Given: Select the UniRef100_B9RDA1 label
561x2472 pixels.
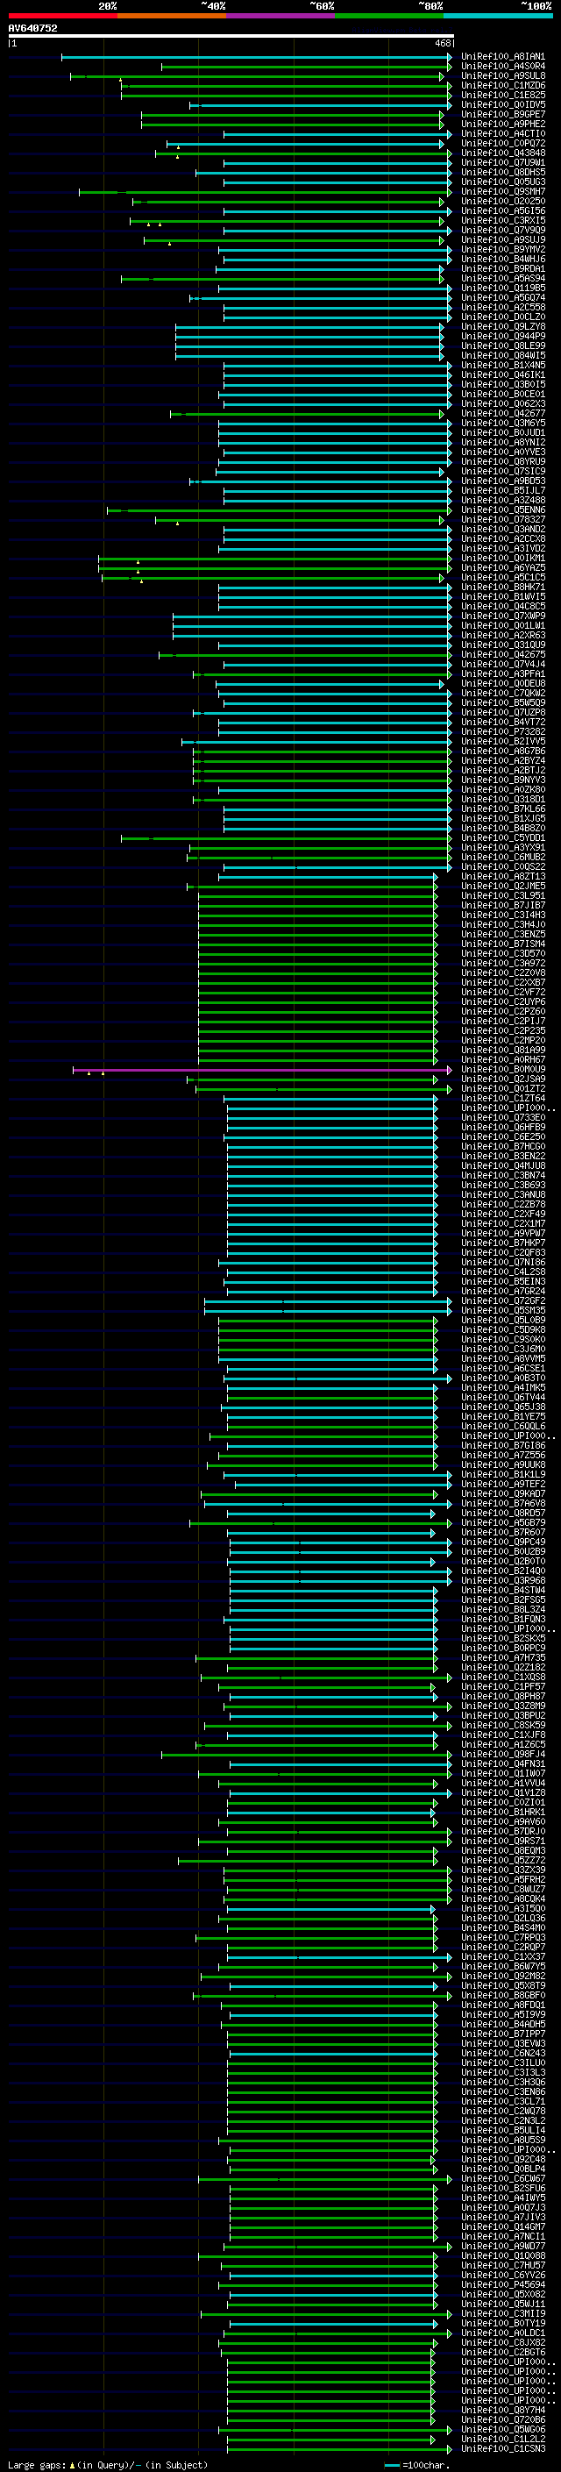Looking at the screenshot, I should 502,268.
